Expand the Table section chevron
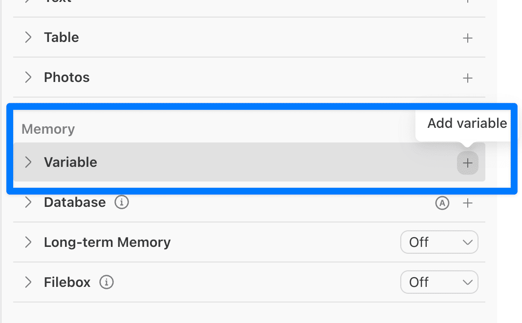This screenshot has height=323, width=522. click(28, 38)
